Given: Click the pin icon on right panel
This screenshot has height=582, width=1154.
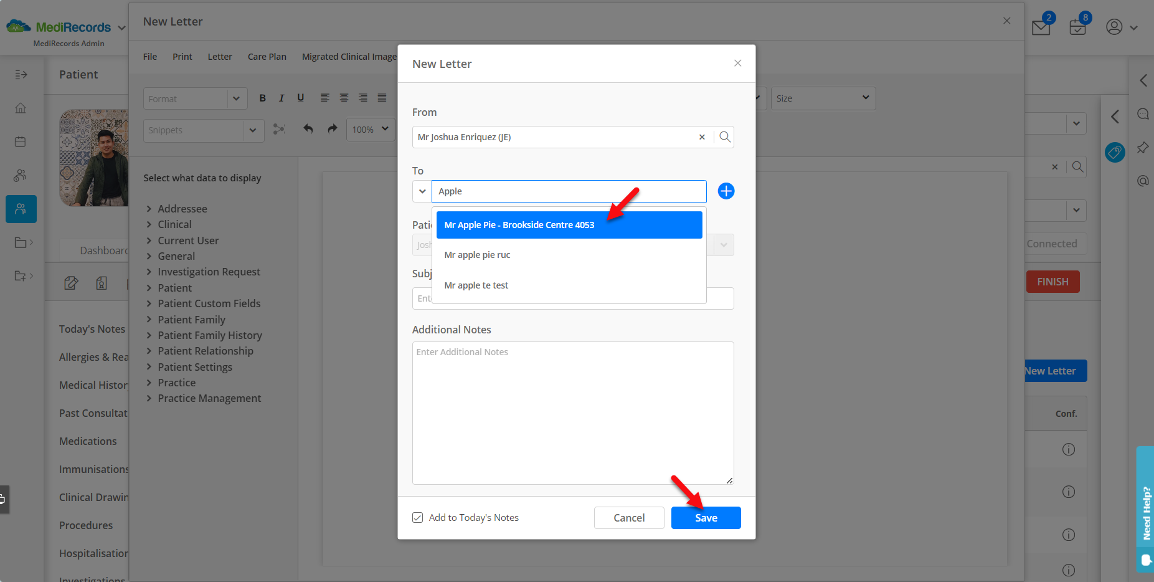Looking at the screenshot, I should coord(1143,148).
